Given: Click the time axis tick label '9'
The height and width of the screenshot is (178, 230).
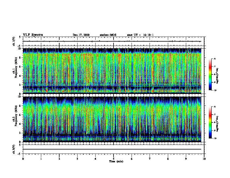Looking at the screenshot, I should 186,159.
